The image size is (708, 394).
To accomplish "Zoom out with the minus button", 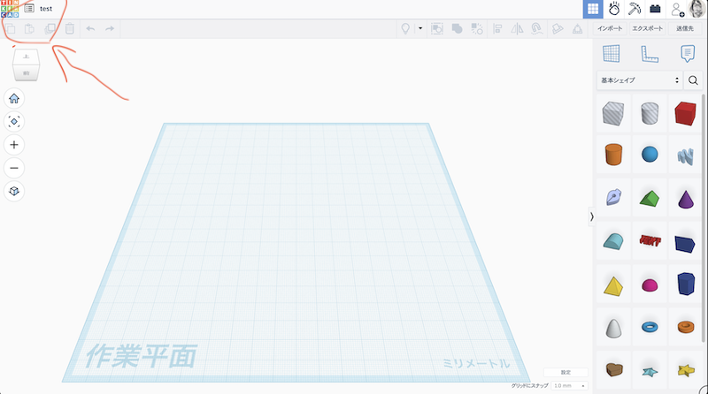I will (14, 168).
